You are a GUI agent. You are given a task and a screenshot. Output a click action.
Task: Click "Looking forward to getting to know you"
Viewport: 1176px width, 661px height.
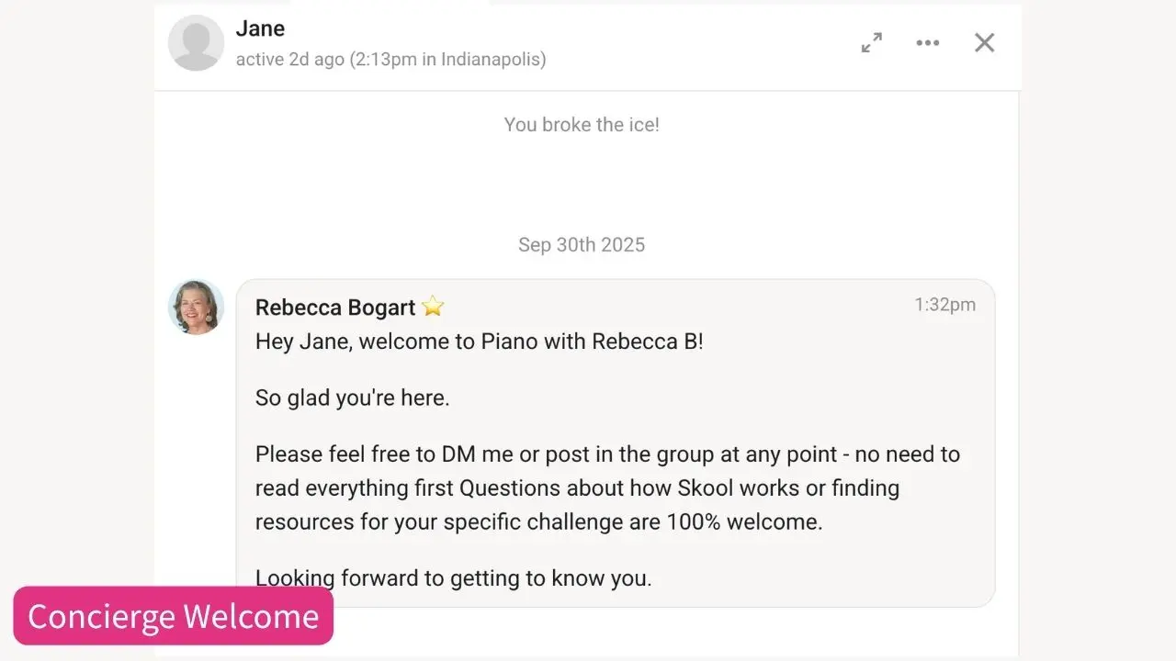453,578
